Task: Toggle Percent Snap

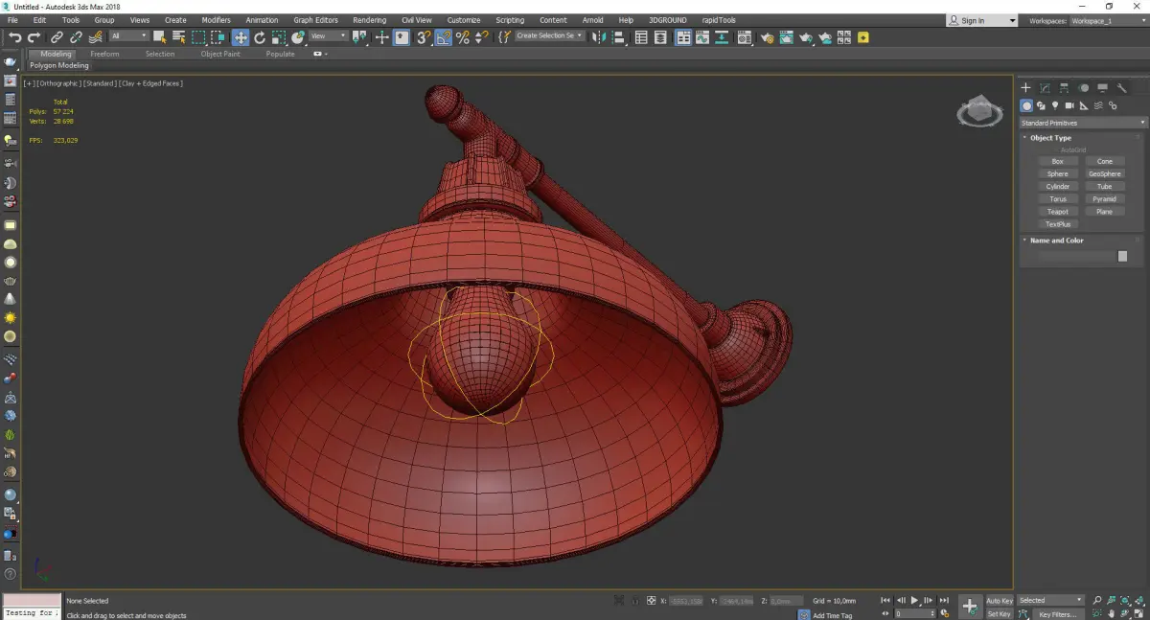Action: coord(463,37)
